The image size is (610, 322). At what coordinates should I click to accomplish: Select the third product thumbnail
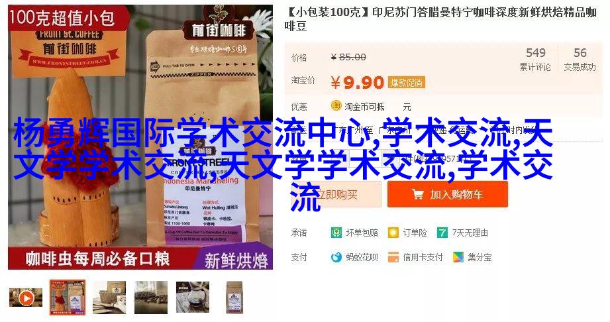[x=109, y=297]
